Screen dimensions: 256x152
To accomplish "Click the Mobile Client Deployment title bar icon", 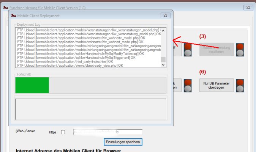I will [x=14, y=16].
